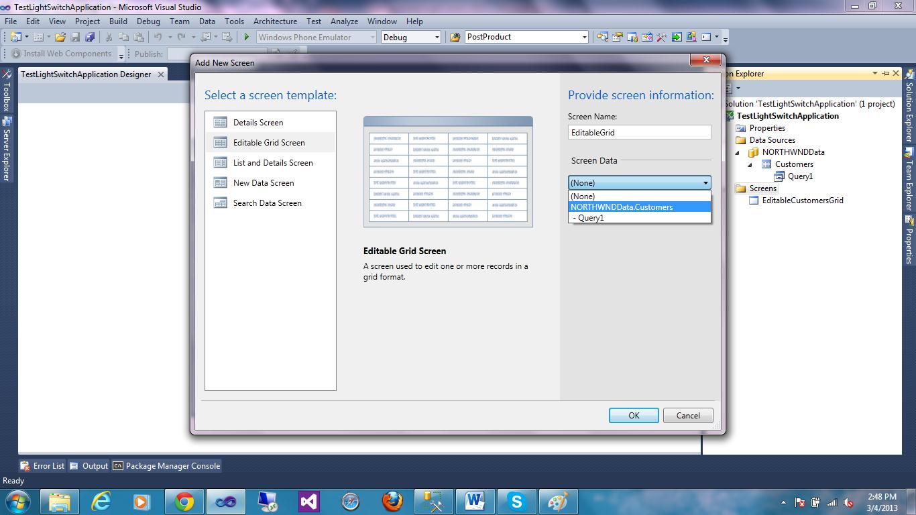Image resolution: width=916 pixels, height=515 pixels.
Task: Open the Server Explorer side panel
Action: (6, 150)
